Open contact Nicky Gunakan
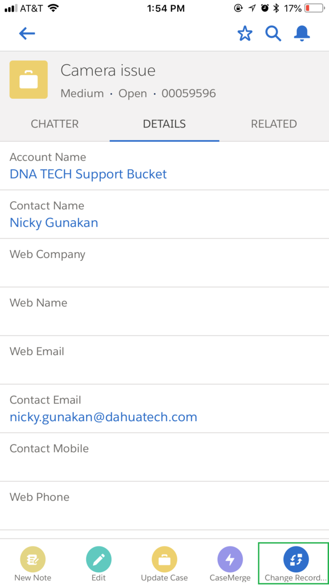 pyautogui.click(x=54, y=223)
